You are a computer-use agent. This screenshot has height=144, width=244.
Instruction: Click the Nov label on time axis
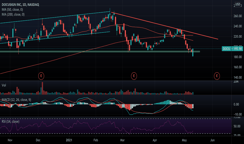coord(10,140)
